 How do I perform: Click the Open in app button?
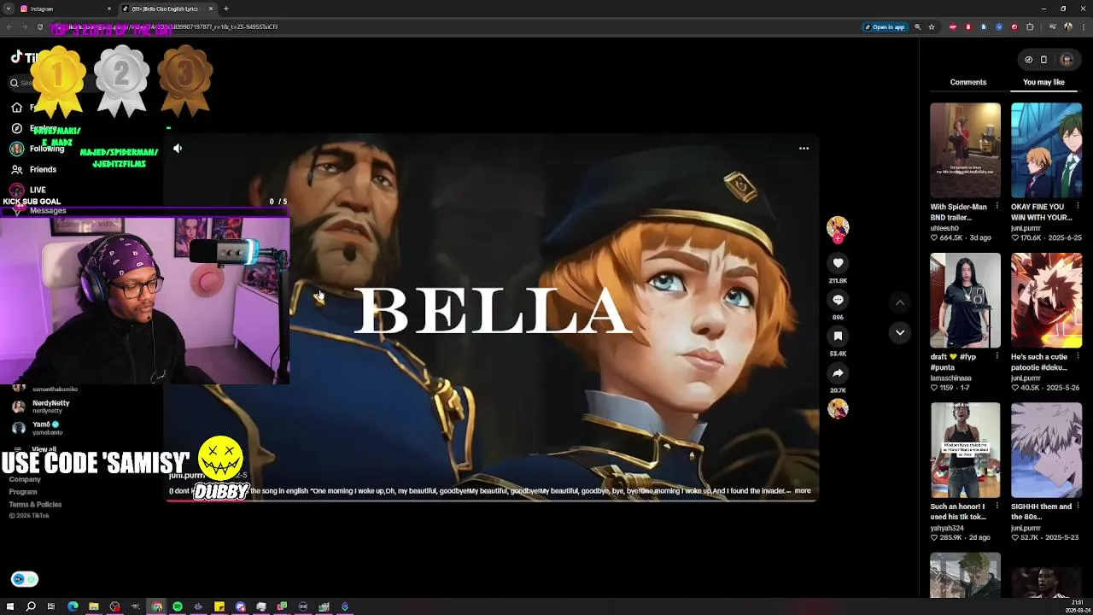pos(885,26)
